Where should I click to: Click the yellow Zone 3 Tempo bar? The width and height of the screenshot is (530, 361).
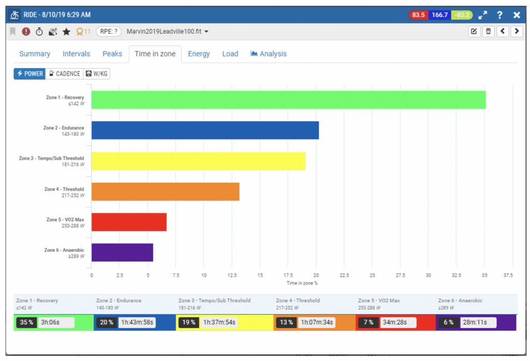point(198,161)
